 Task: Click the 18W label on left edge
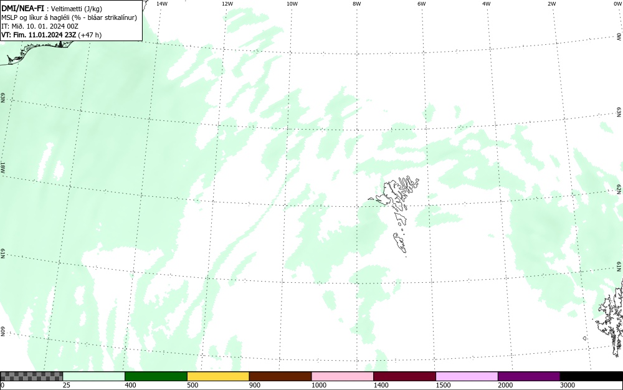coord(2,167)
